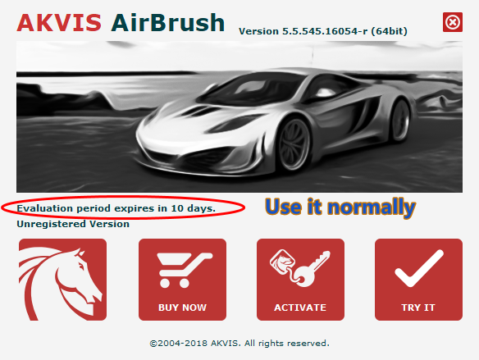Select the key and tag icon
This screenshot has height=360, width=479.
pos(300,268)
